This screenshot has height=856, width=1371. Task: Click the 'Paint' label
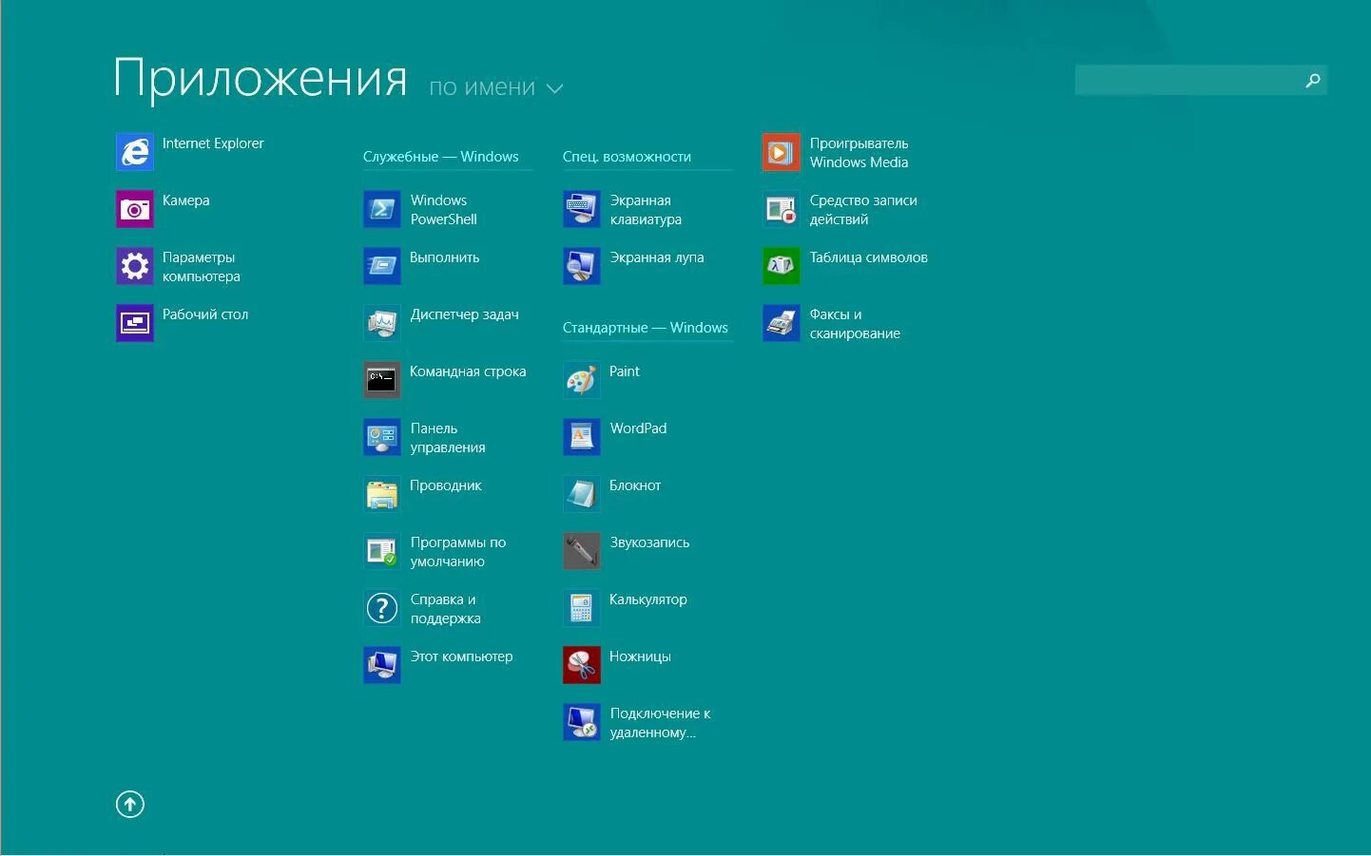pyautogui.click(x=625, y=371)
